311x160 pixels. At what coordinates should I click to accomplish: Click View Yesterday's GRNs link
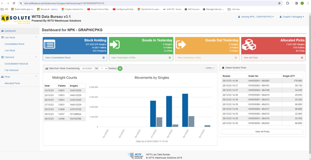[123, 58]
